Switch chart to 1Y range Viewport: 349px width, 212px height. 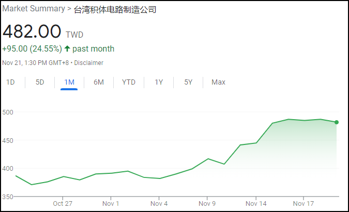click(x=159, y=83)
